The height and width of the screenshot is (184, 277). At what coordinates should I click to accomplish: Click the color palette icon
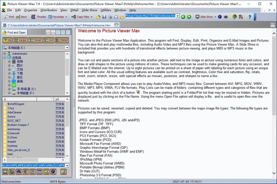click(x=235, y=17)
